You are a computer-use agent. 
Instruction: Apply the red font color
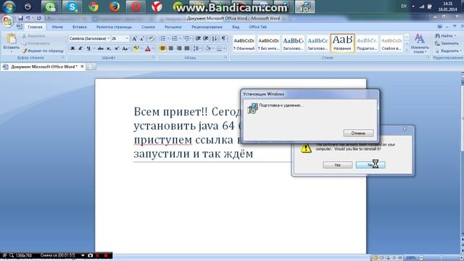coord(148,49)
